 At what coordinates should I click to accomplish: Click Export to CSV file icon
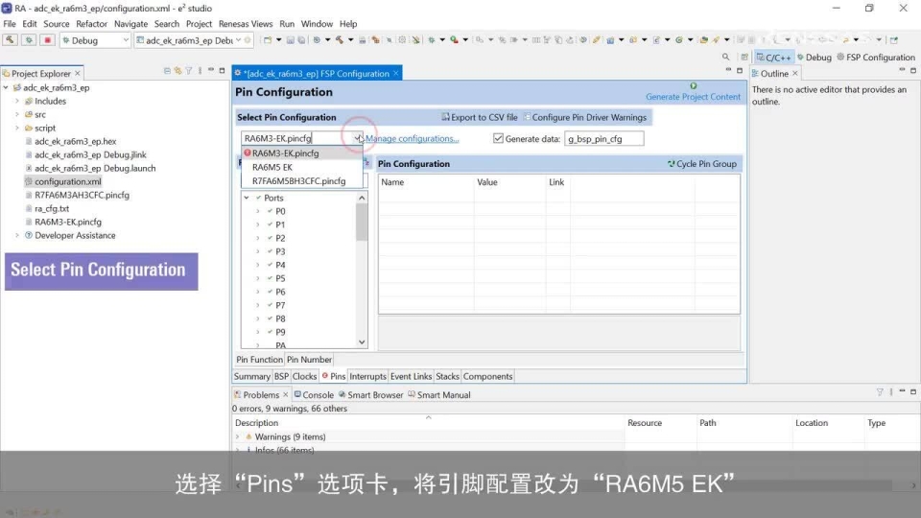446,117
